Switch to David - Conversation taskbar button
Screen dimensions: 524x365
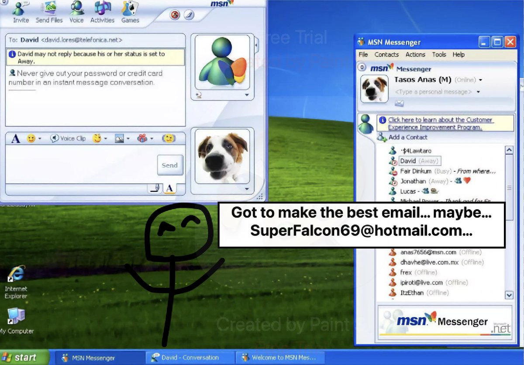pos(190,358)
